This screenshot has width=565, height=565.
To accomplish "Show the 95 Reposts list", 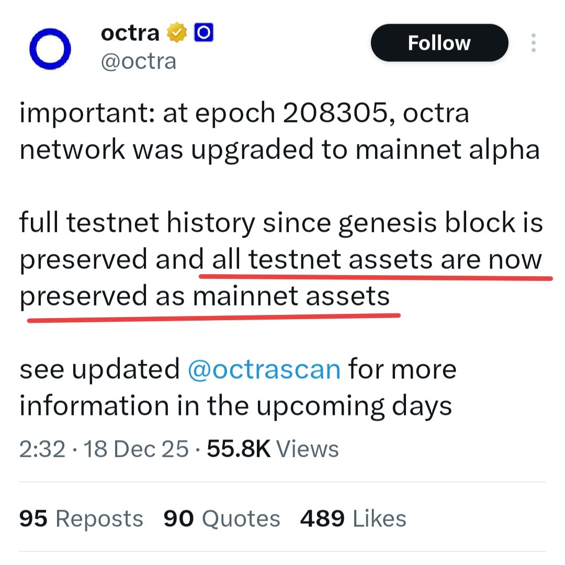I will pos(81,518).
